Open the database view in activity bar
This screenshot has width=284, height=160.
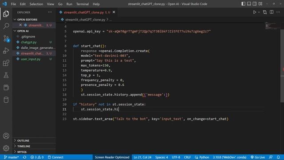tap(6, 100)
